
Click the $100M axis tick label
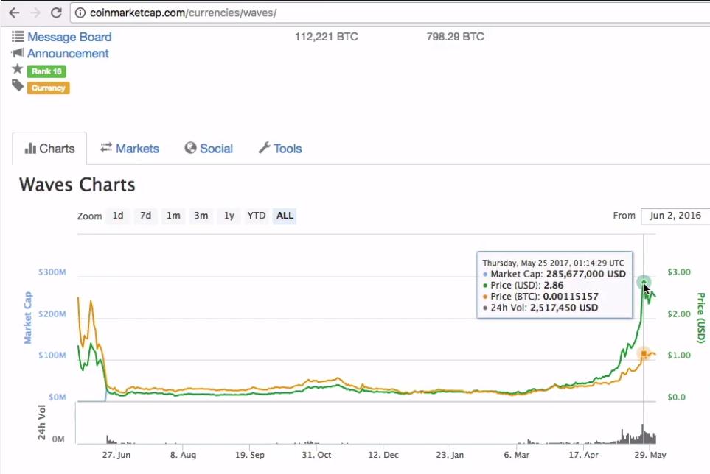52,355
